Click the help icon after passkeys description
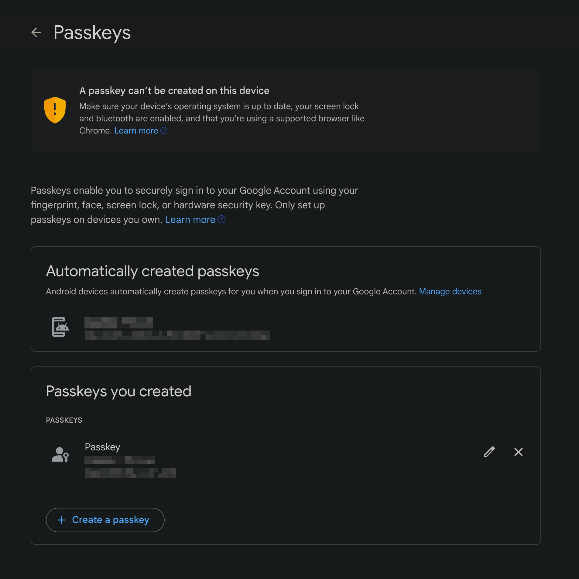The image size is (579, 579). [222, 219]
